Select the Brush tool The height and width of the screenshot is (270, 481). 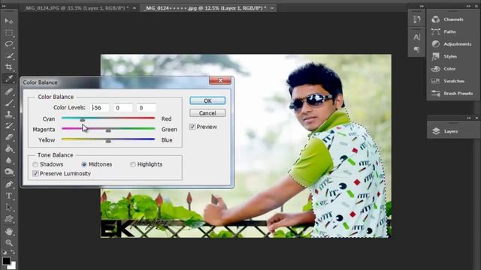click(x=9, y=103)
